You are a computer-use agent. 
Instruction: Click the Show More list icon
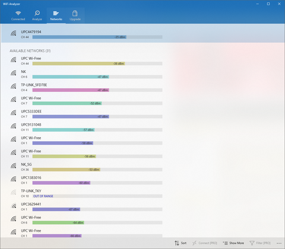[x=225, y=243]
